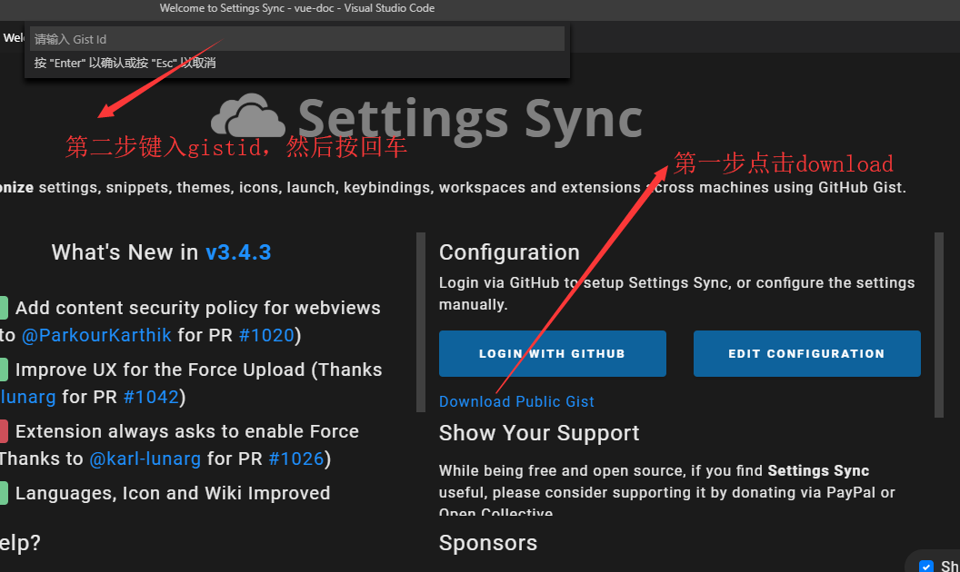Focus the Gist Id input box
The image size is (960, 572).
point(297,39)
